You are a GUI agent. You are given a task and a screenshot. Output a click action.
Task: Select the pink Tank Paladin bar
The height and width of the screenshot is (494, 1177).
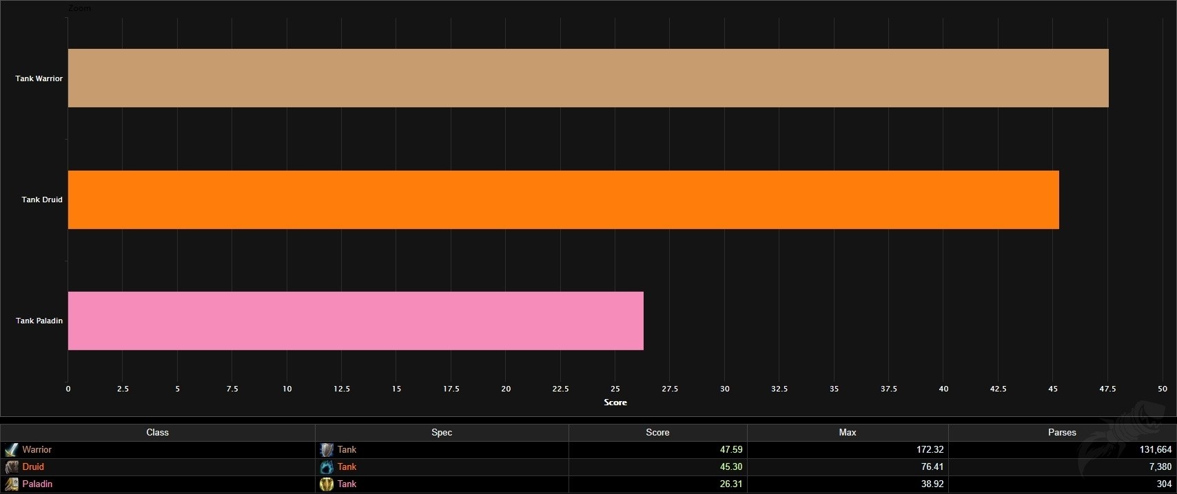click(356, 321)
